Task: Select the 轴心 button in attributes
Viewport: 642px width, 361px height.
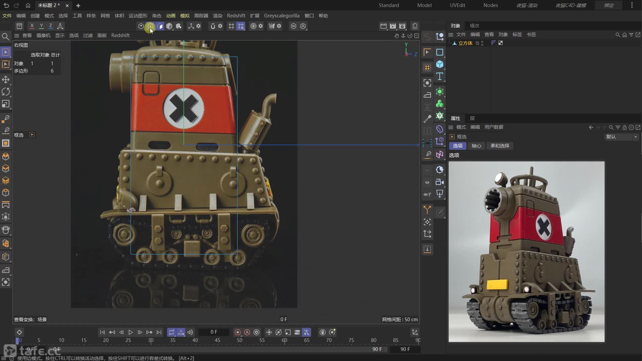Action: pos(476,146)
